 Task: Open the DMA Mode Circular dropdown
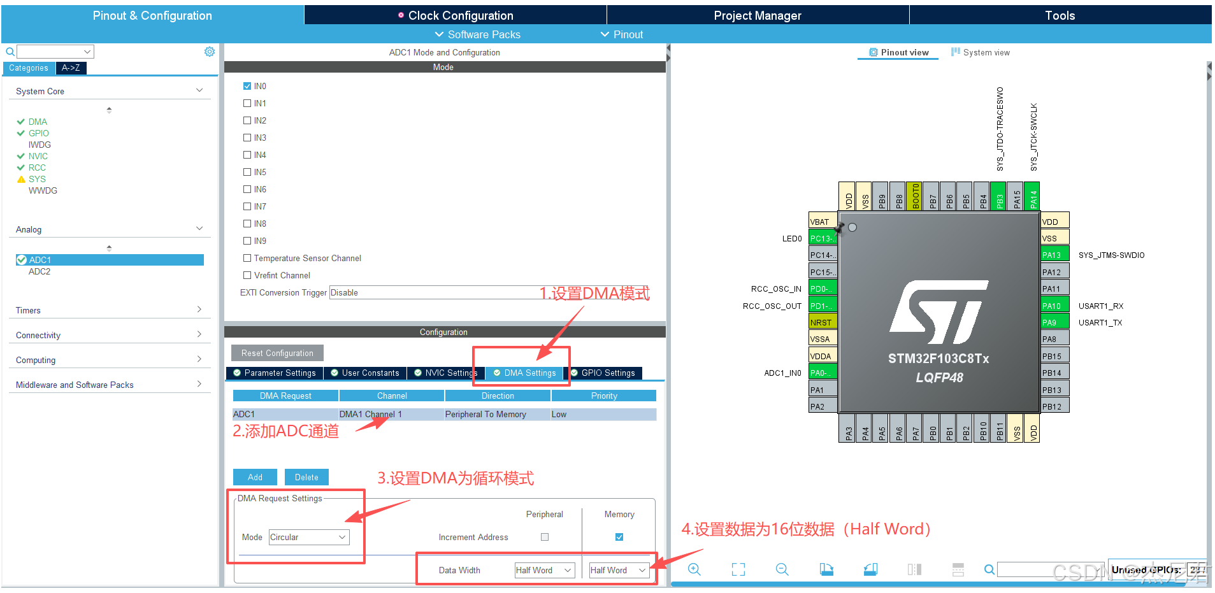tap(309, 537)
